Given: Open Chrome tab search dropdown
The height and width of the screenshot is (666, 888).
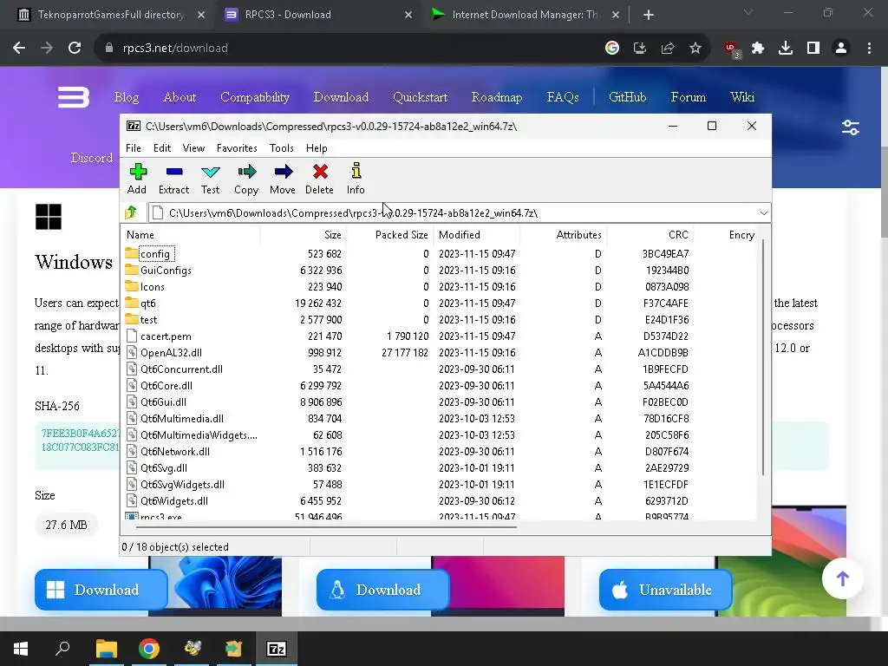Looking at the screenshot, I should coord(748,12).
